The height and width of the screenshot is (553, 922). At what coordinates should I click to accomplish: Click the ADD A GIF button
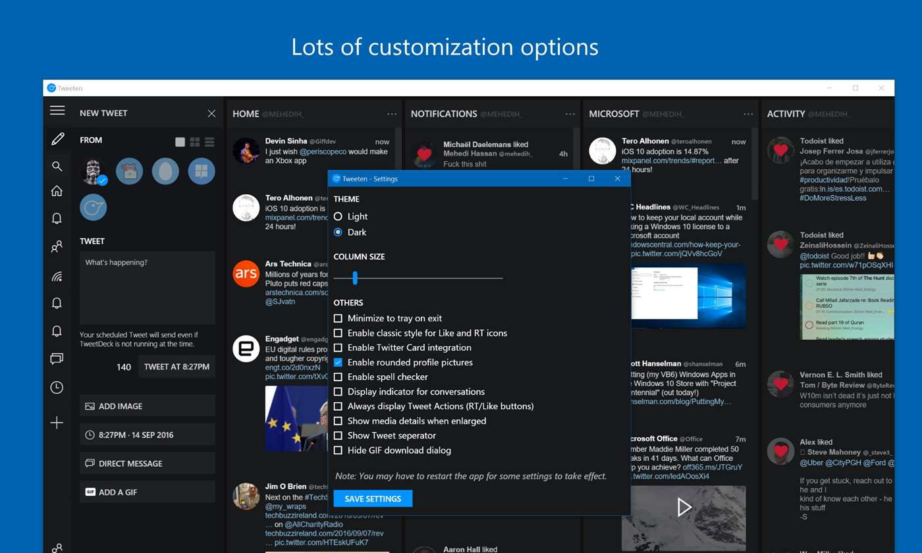[148, 492]
